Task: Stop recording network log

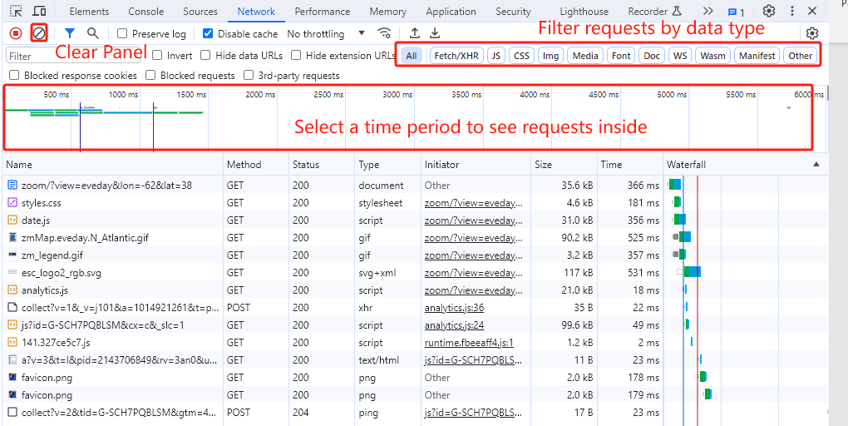Action: (x=17, y=33)
